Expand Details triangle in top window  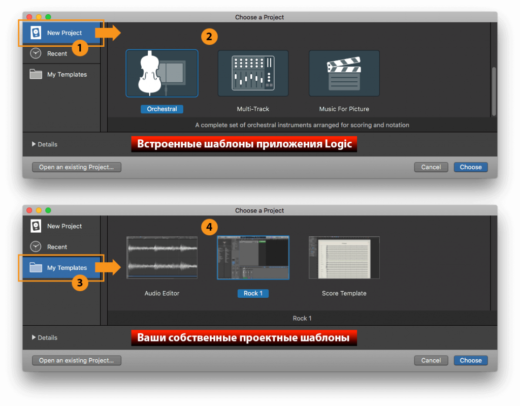coord(34,144)
